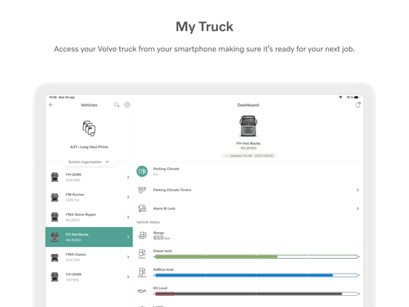Viewport: 409px width, 307px height.
Task: Open FMX Stone Ripper via its chevron
Action: click(128, 217)
